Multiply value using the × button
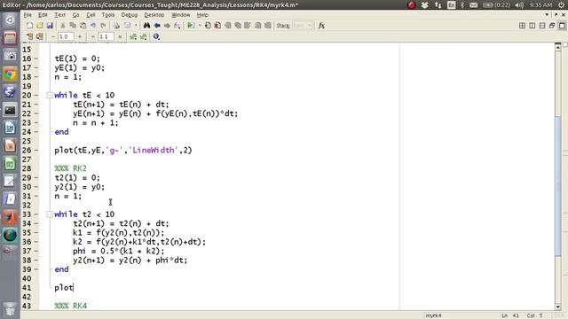This screenshot has width=568, height=319. click(120, 36)
